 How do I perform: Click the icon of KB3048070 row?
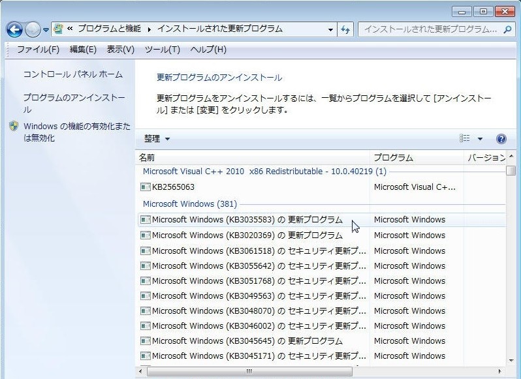[145, 311]
